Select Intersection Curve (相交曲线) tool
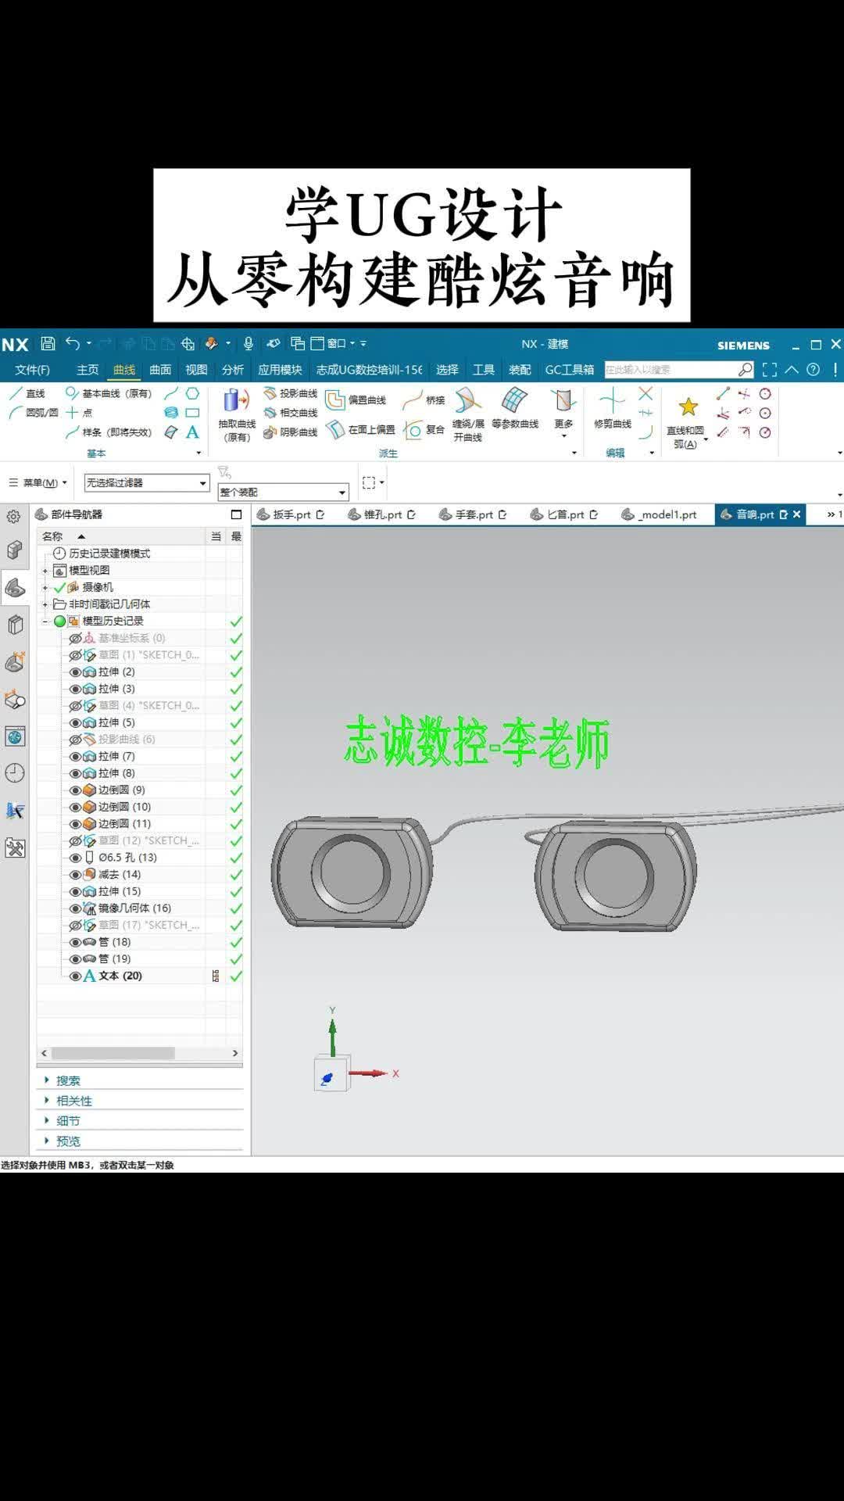Viewport: 844px width, 1501px height. click(x=291, y=412)
